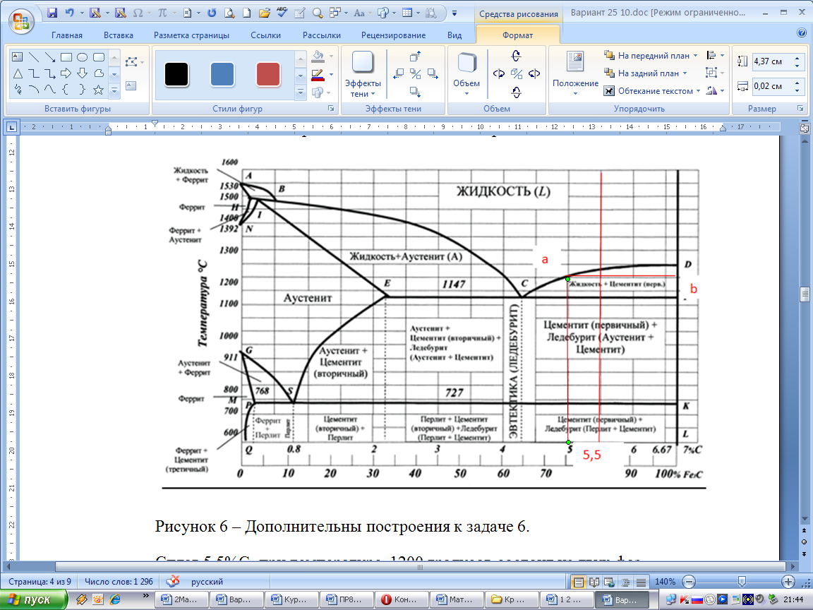Open Rotate objects dropdown
813x610 pixels.
coord(716,91)
